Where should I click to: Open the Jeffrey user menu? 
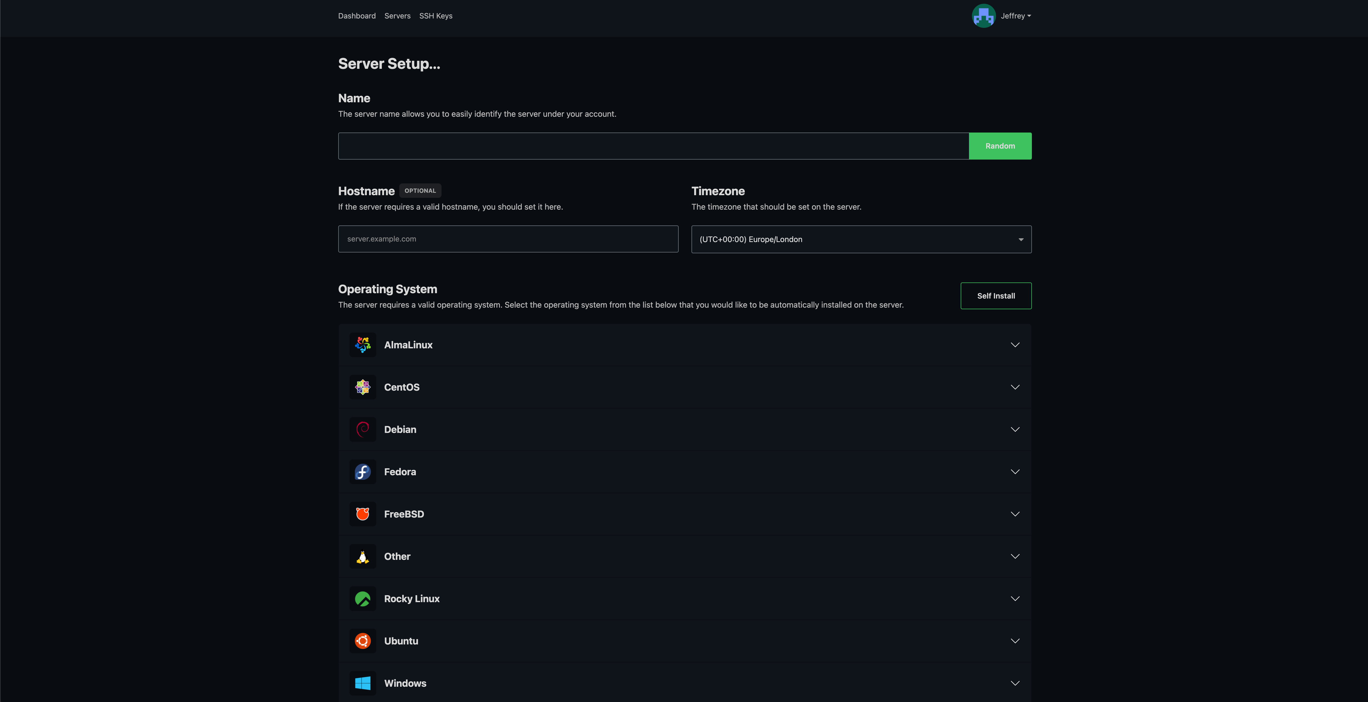(1015, 16)
